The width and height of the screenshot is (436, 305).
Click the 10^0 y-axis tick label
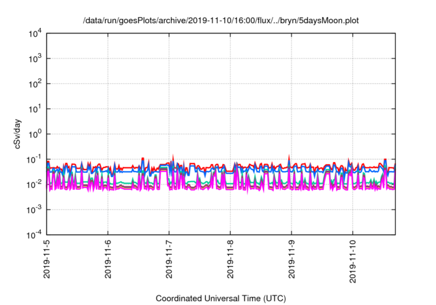[35, 135]
